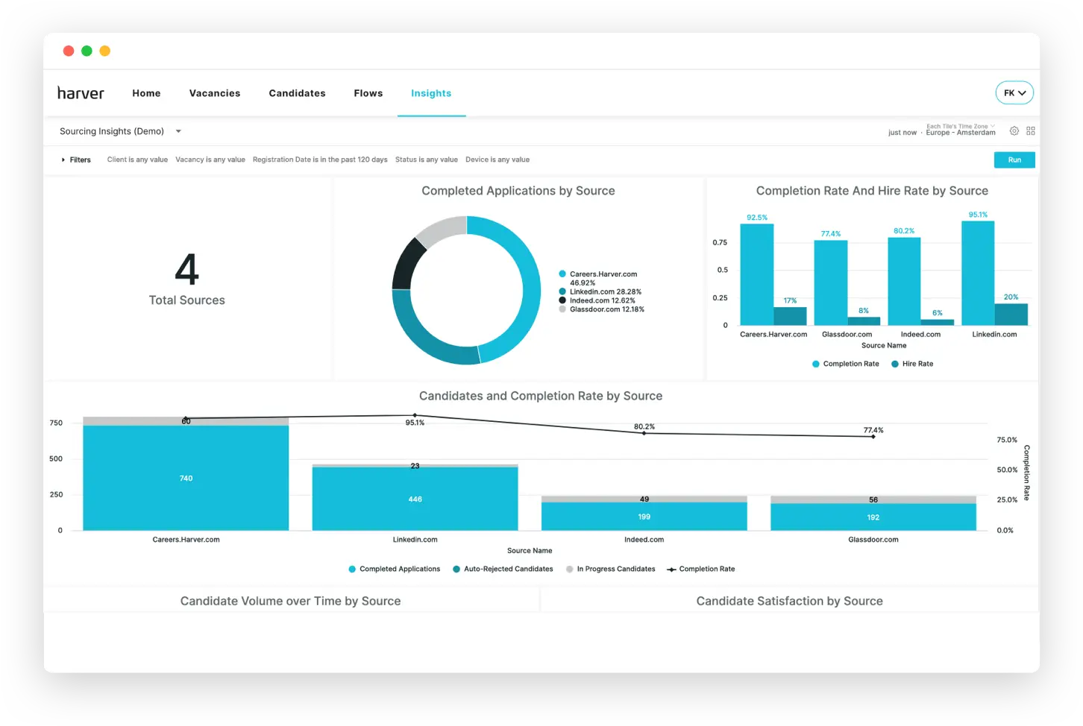Viewport: 1083px width, 726px height.
Task: Click the 'Status is any value' filter
Action: [427, 160]
